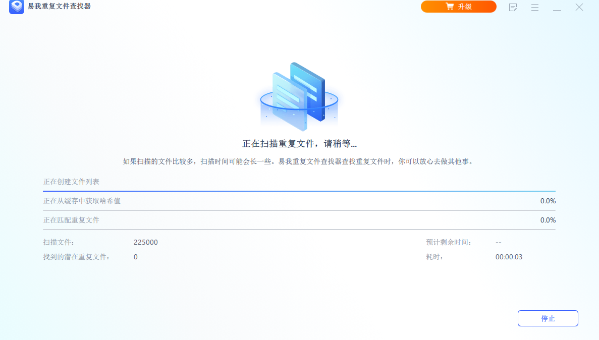Click the elapsed time 00:00:03 value
Image resolution: width=599 pixels, height=340 pixels.
509,257
